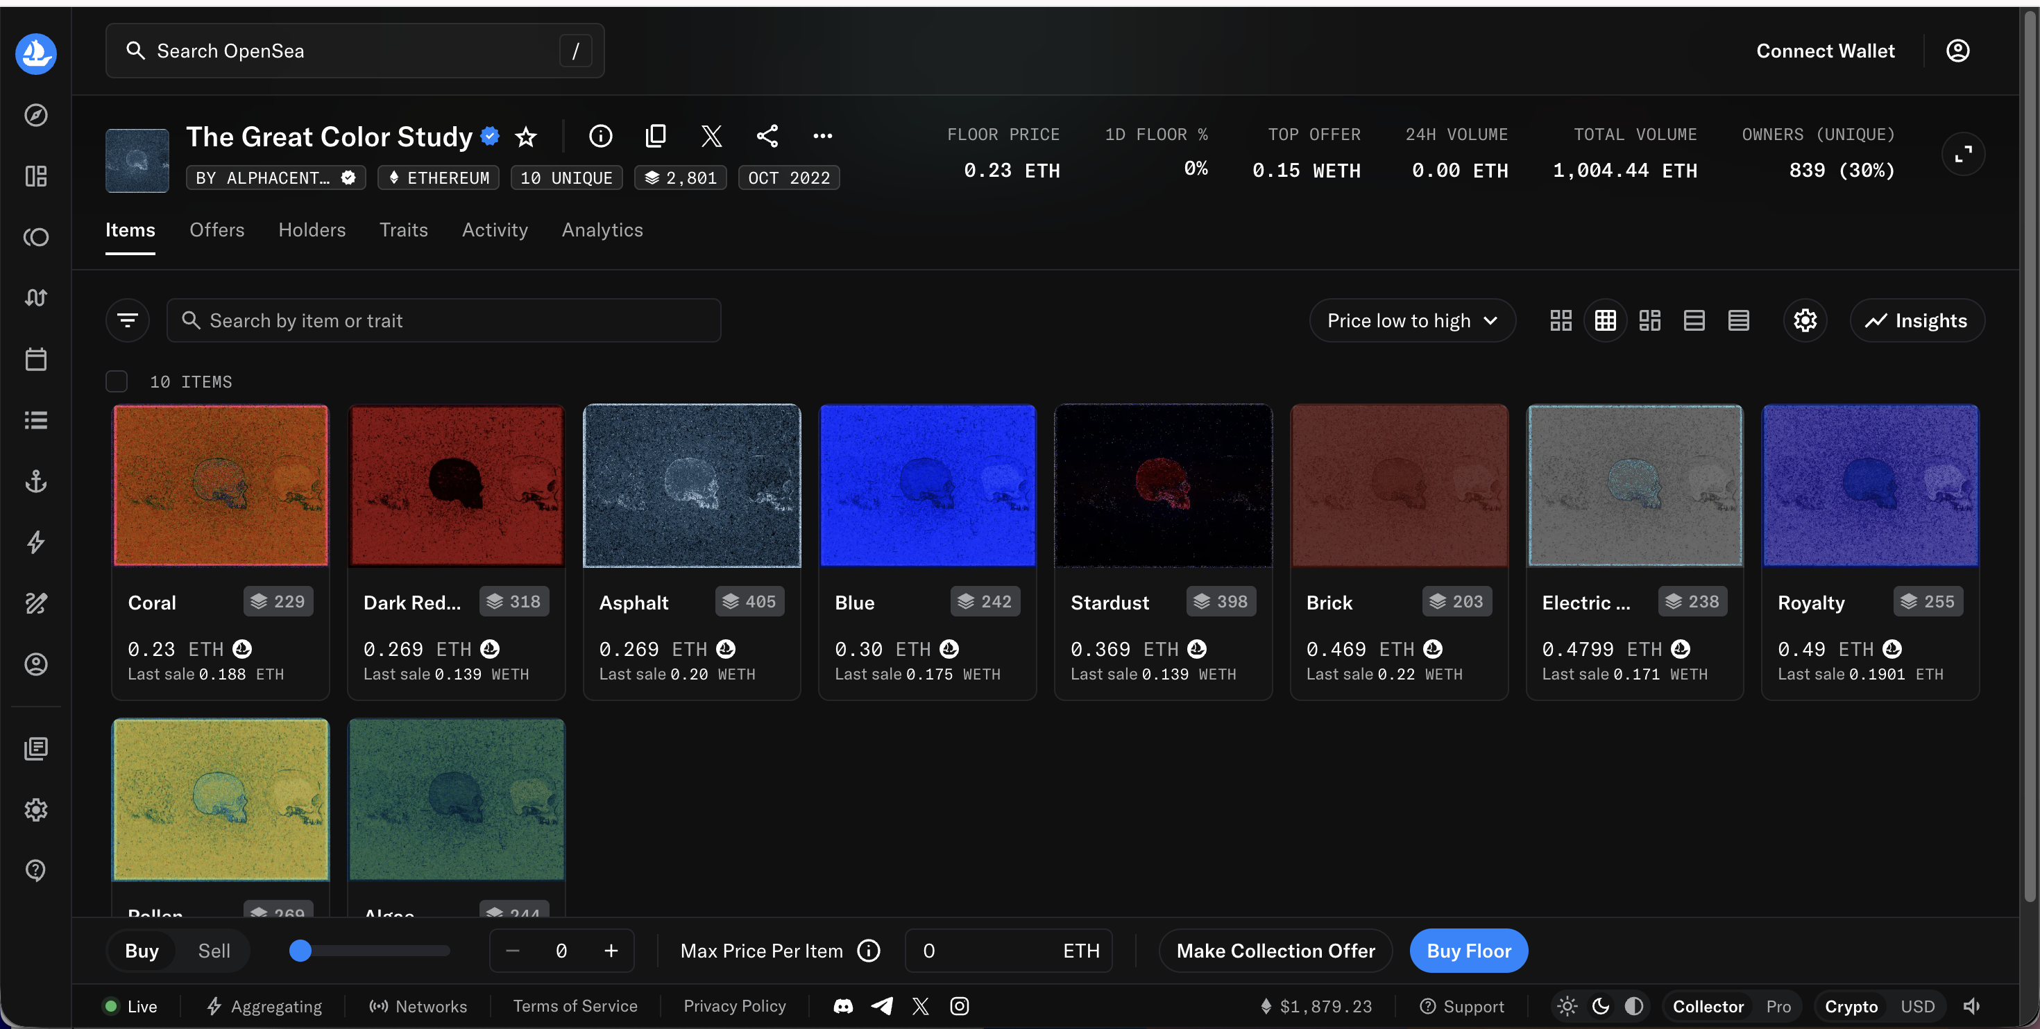Image resolution: width=2040 pixels, height=1029 pixels.
Task: Select the Pro mode option
Action: click(1778, 1006)
